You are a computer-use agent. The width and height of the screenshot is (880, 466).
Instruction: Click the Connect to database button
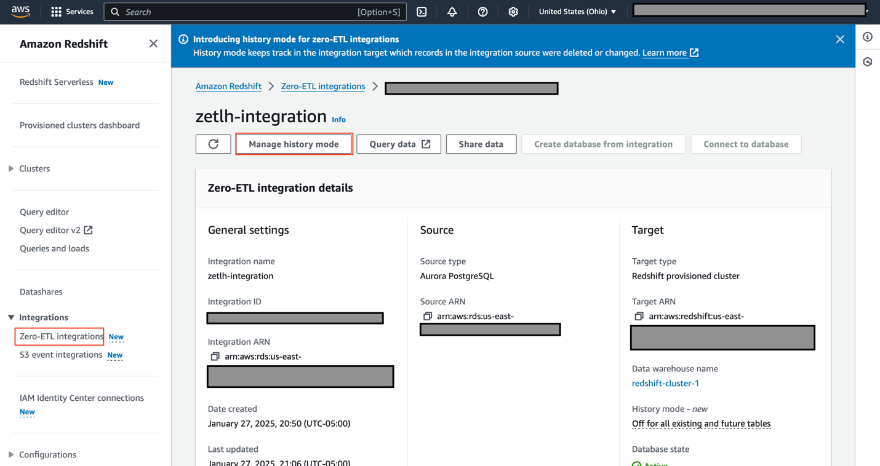[x=746, y=144]
